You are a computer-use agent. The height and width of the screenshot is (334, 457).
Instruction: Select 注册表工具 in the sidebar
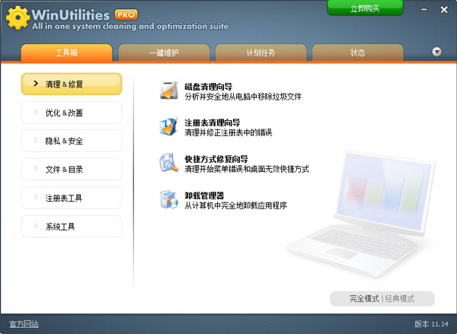tap(72, 198)
